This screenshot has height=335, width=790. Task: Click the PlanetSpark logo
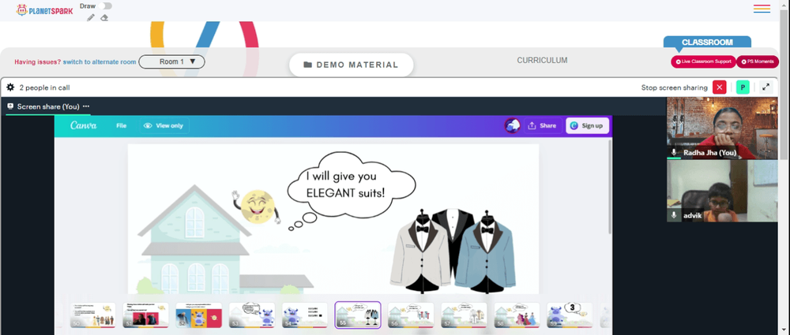[x=45, y=10]
